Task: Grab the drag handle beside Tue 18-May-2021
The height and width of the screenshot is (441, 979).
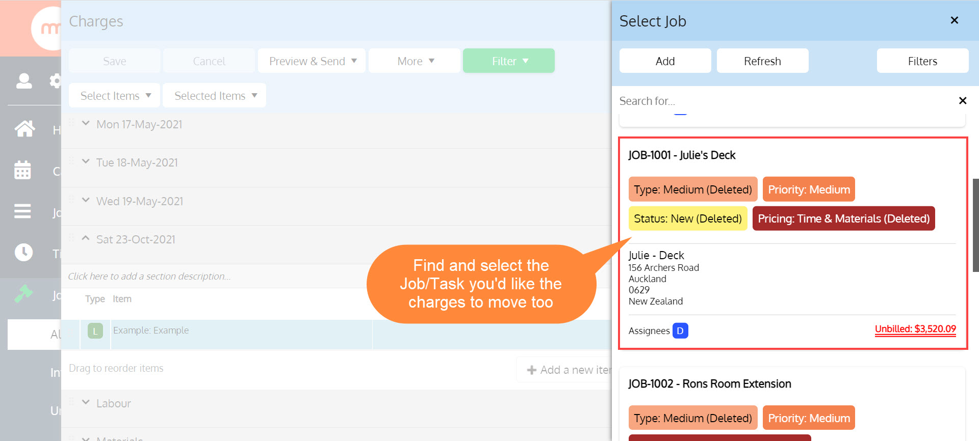Action: click(x=71, y=161)
